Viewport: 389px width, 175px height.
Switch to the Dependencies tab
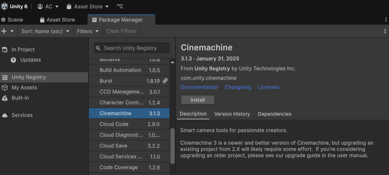(x=275, y=114)
